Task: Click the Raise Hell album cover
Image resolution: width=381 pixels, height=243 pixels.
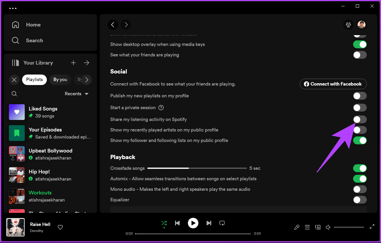Action: [16, 227]
